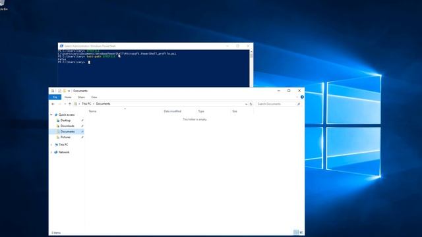The height and width of the screenshot is (237, 422).
Task: Click 'This folder is empty.' text
Action: (195, 119)
